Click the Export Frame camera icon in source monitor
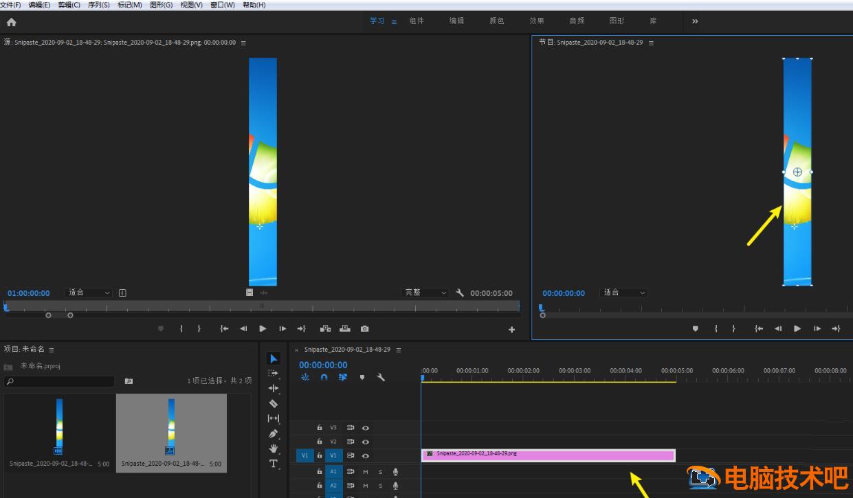 pyautogui.click(x=364, y=329)
